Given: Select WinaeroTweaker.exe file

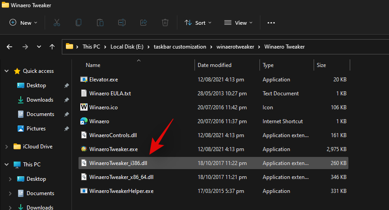Looking at the screenshot, I should coord(113,149).
